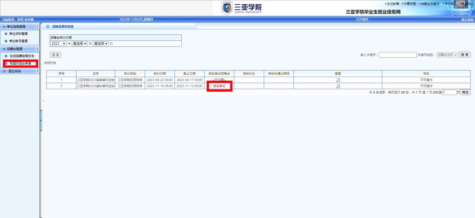Click view icon for 2023届春季双选会 row

click(338, 80)
